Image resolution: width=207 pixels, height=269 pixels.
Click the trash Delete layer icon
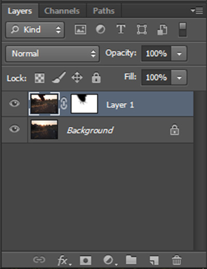176,260
